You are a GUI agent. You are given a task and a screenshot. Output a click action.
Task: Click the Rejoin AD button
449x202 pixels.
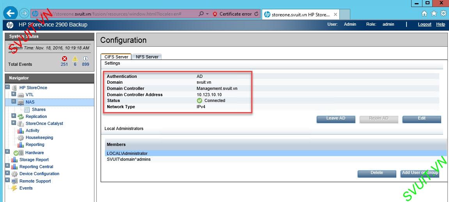pyautogui.click(x=379, y=119)
